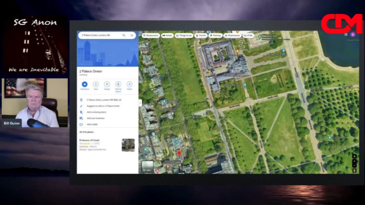Click Add your business

pyautogui.click(x=107, y=118)
